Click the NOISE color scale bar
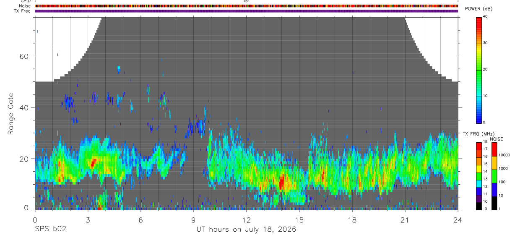Screen dimensions: 515x238 click(x=494, y=176)
